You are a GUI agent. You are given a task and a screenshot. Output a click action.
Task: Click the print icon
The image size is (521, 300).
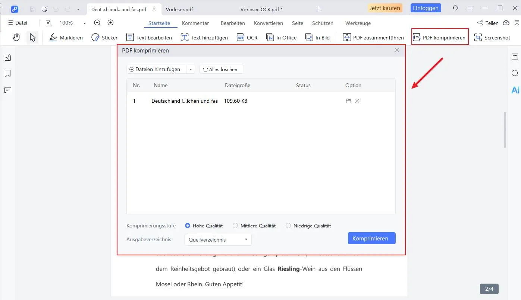(x=44, y=9)
